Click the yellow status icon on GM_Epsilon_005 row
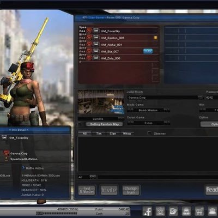The height and width of the screenshot is (218, 218). tap(155, 38)
